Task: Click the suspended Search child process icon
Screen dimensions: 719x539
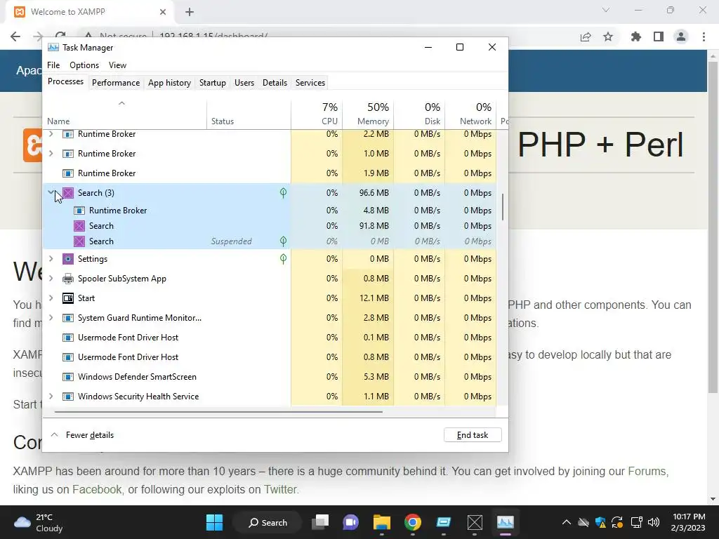Action: tap(79, 241)
